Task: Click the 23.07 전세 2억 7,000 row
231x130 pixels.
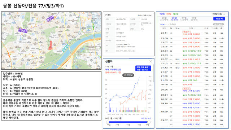Action: (x=192, y=43)
